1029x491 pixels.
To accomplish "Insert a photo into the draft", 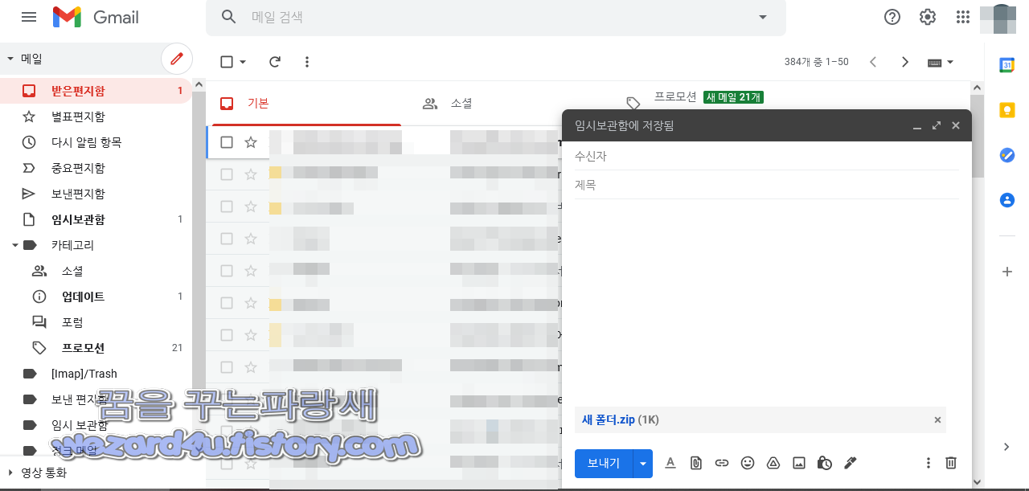I will [798, 463].
